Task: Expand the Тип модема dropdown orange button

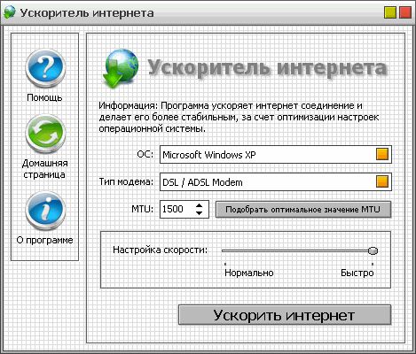Action: point(382,181)
